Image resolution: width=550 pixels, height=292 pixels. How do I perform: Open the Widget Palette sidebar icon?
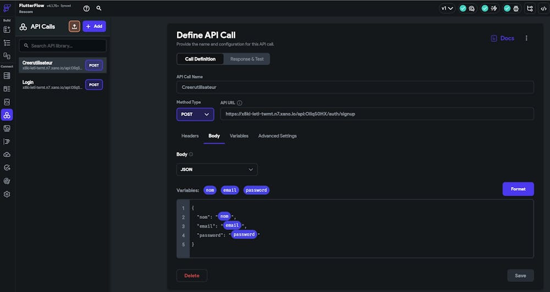7,29
